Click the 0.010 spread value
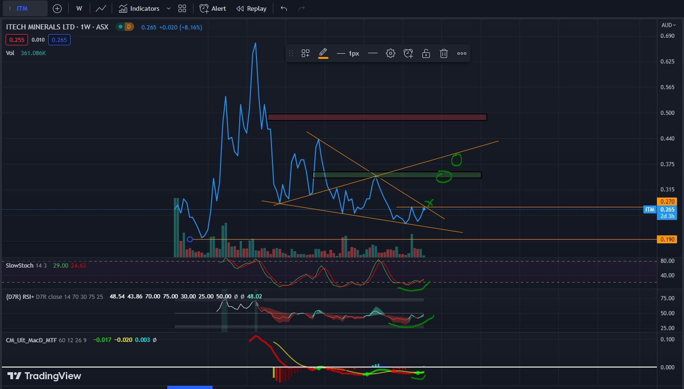This screenshot has width=684, height=389. (x=38, y=40)
